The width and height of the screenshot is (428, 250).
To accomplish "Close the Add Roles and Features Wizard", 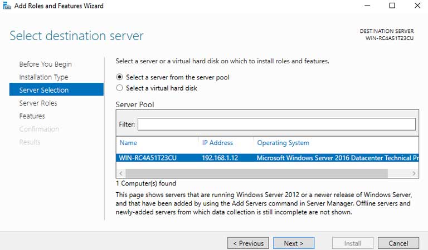I will (417, 6).
